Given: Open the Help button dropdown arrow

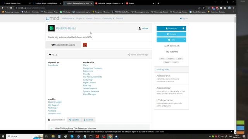Looking at the screenshot, I should [x=184, y=40].
